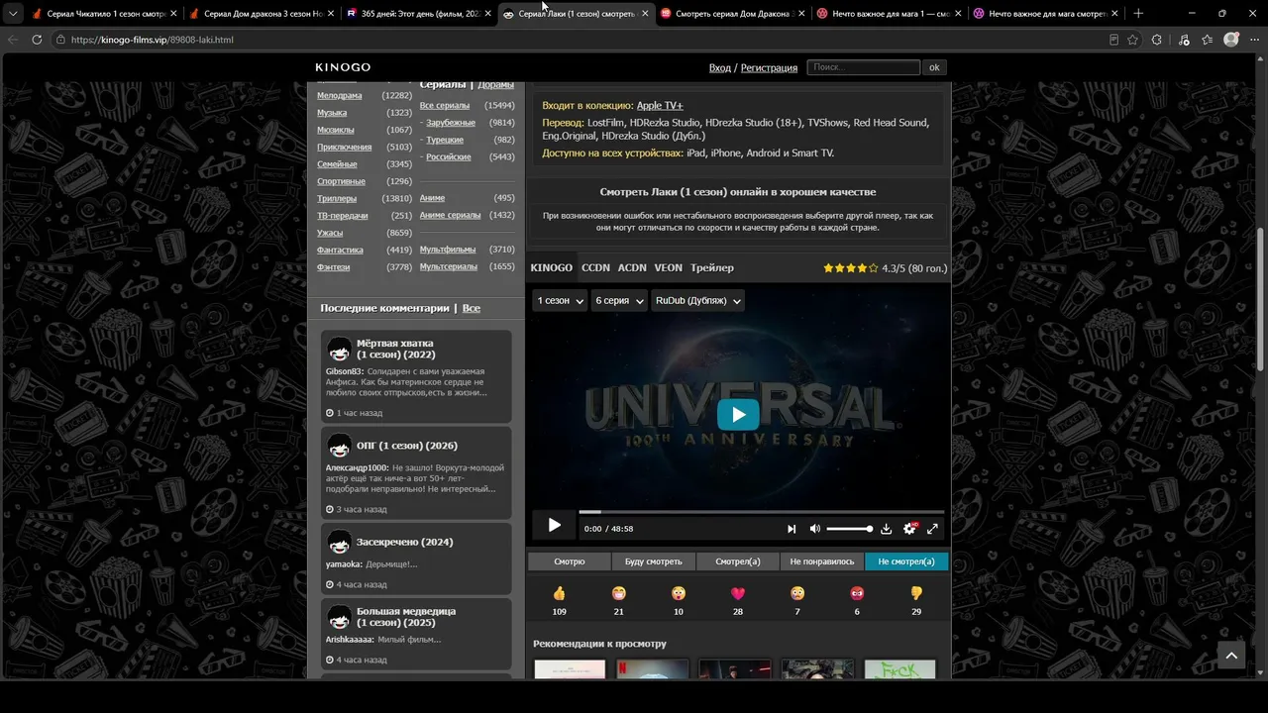Play the video using the center play button
The width and height of the screenshot is (1268, 713).
pos(738,415)
